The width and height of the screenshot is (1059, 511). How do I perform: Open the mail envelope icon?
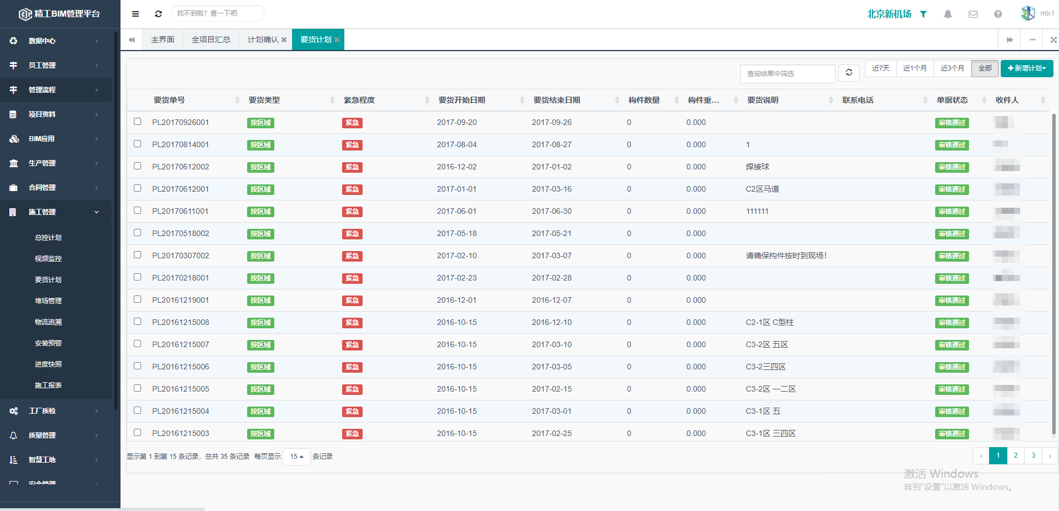(x=973, y=14)
